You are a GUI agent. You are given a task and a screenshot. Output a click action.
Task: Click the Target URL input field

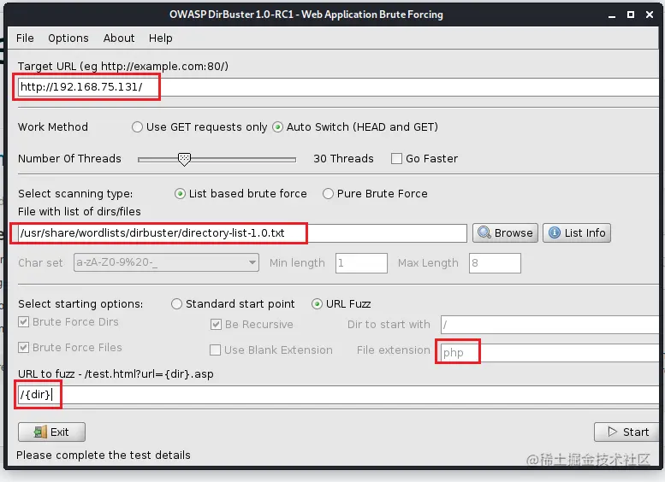338,87
